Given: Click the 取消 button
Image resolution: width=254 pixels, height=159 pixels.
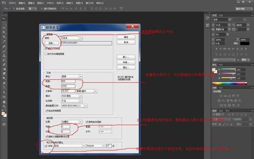Looking at the screenshot, I should coord(126,42).
